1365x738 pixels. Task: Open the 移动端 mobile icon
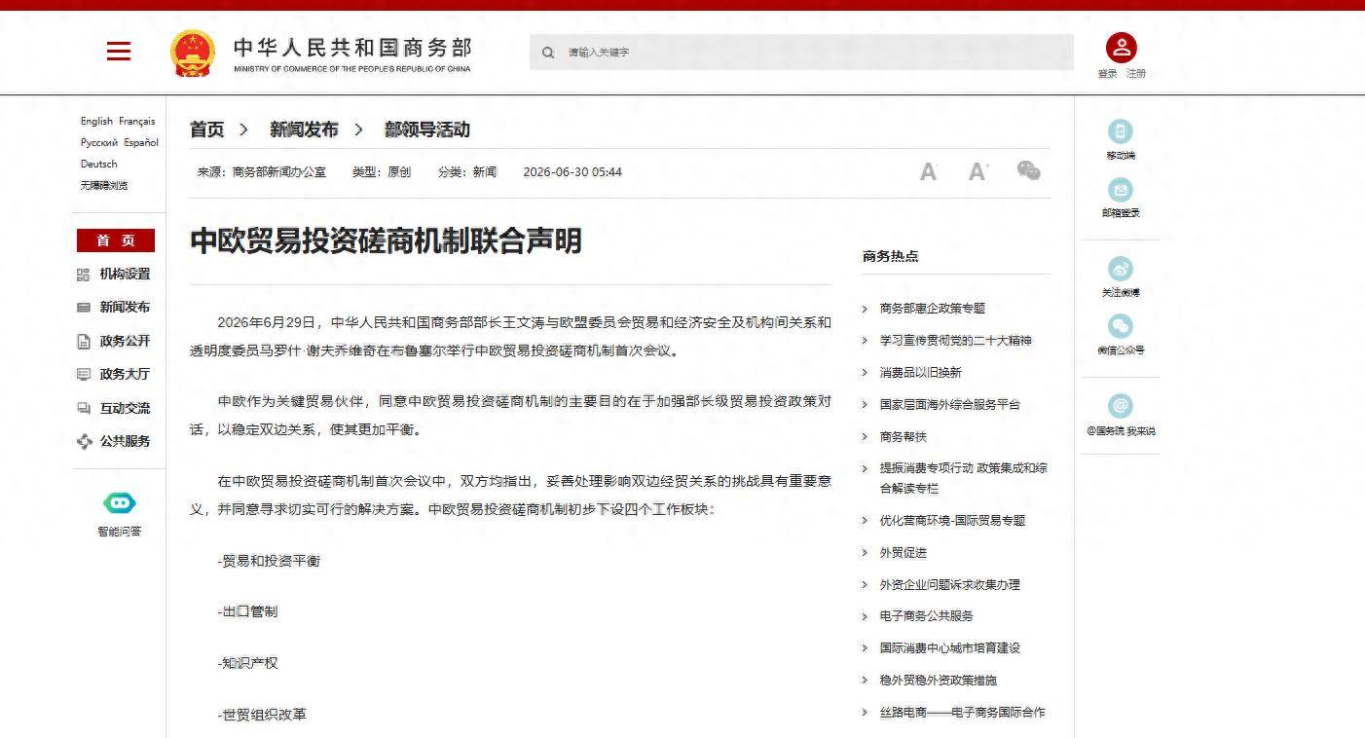[1121, 131]
